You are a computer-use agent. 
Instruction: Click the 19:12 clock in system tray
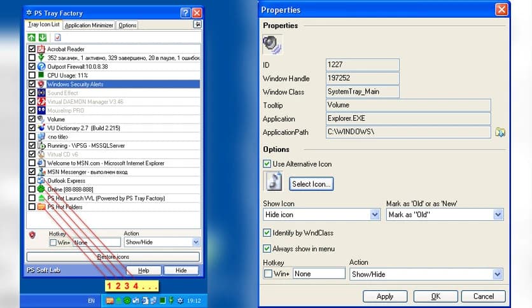click(193, 300)
